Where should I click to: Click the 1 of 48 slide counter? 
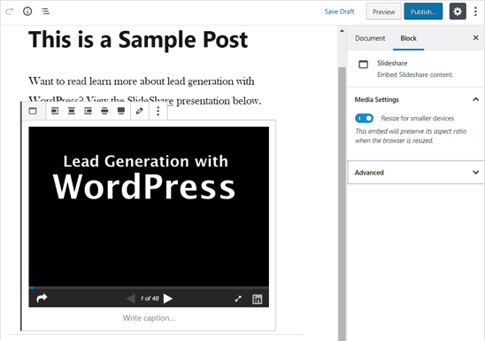(150, 298)
